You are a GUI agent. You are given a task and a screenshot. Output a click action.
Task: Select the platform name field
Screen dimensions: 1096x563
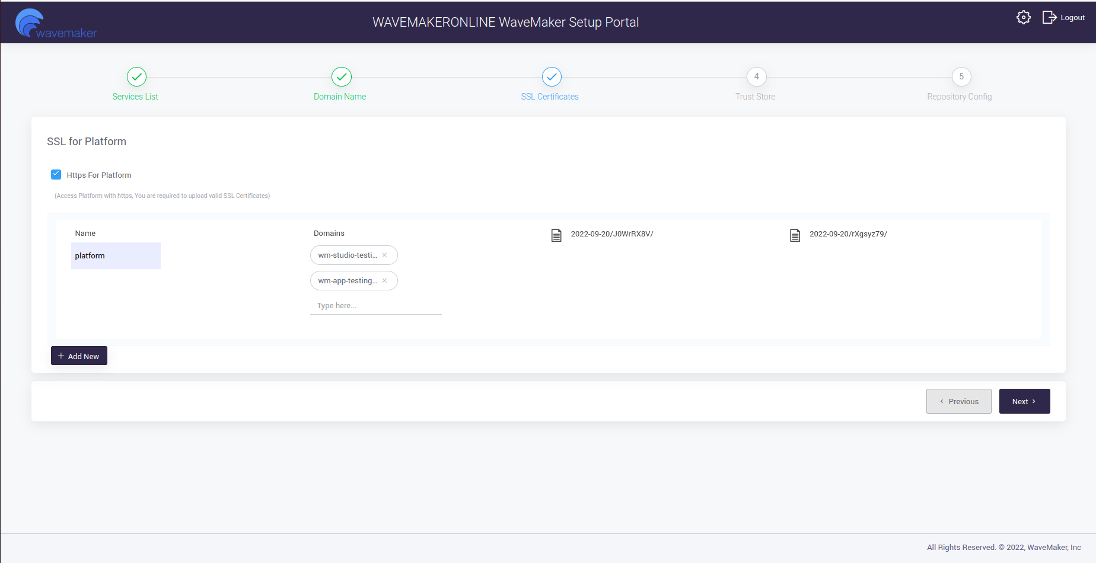coord(116,256)
